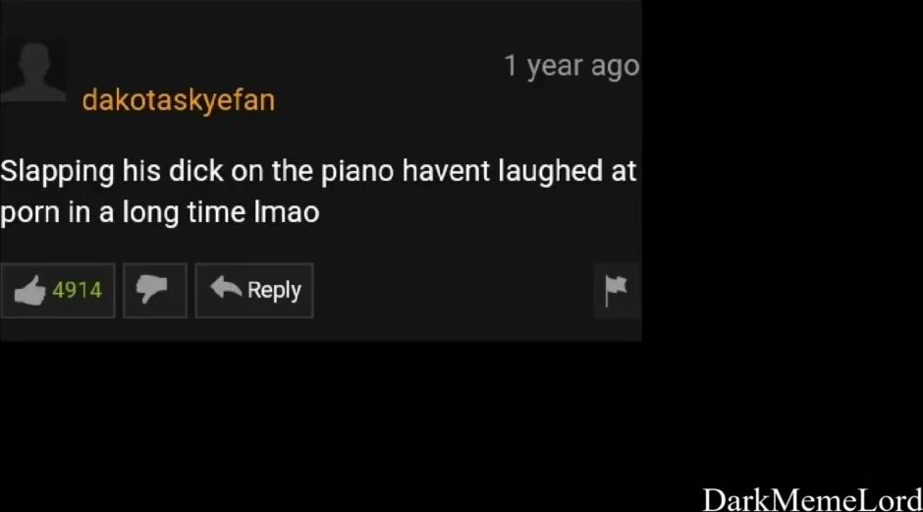Click the DarkMemeLord watermark text

click(812, 499)
